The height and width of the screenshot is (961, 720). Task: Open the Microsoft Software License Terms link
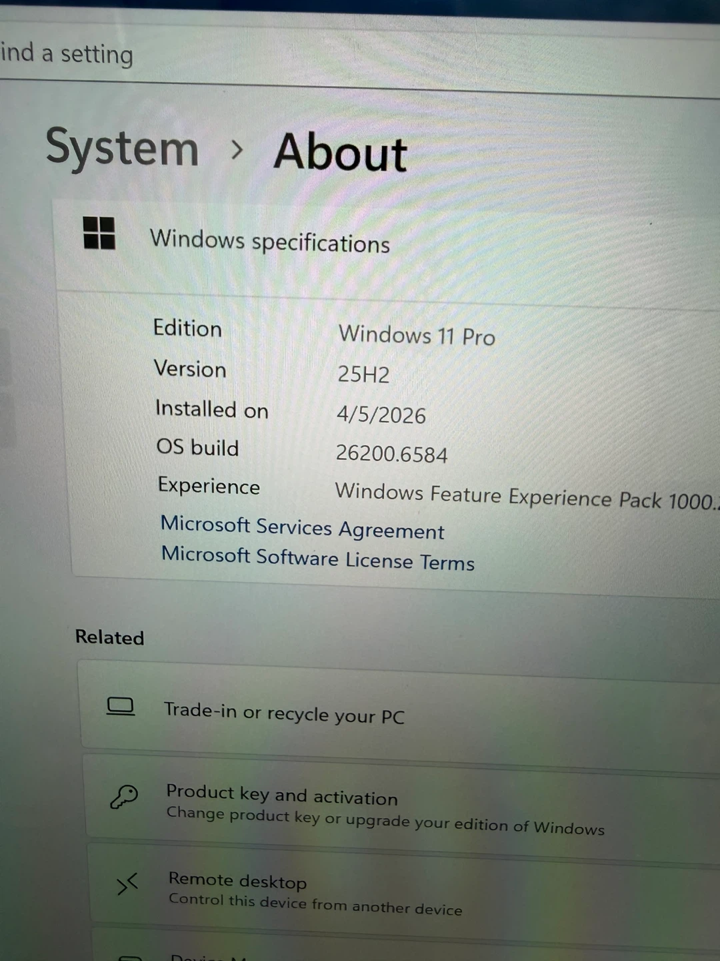click(318, 559)
